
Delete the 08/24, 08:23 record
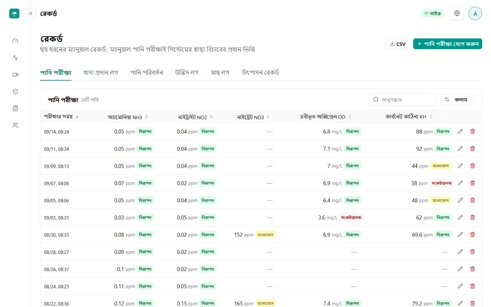pyautogui.click(x=472, y=286)
